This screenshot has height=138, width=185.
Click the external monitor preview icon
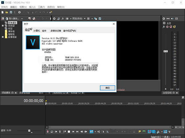(x=58, y=19)
